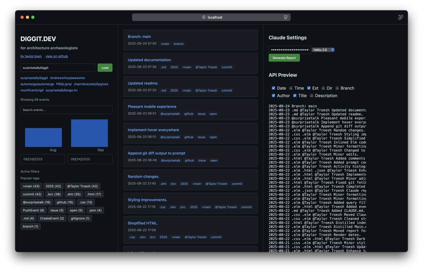
Task: Click the globe icon beside localhost
Action: coord(204,17)
